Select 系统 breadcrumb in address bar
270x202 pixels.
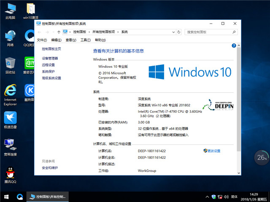(x=124, y=32)
